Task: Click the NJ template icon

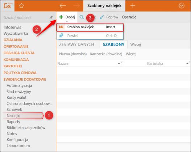Action: [x=61, y=27]
